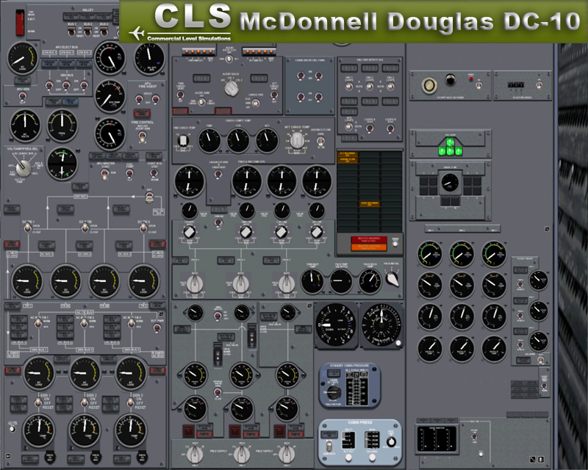
Task: Rotate the Standby Cabin Pressure knob
Action: (x=333, y=393)
